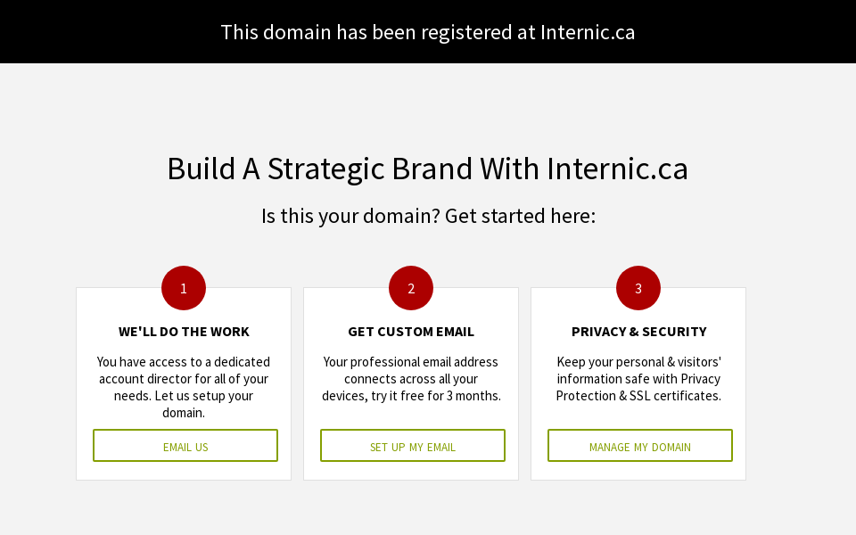
Task: Click "Your professional email address" description text
Action: click(x=411, y=362)
